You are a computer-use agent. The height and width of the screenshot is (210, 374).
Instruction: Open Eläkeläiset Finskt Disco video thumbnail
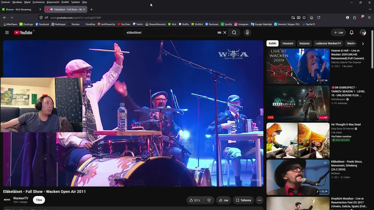(298, 177)
